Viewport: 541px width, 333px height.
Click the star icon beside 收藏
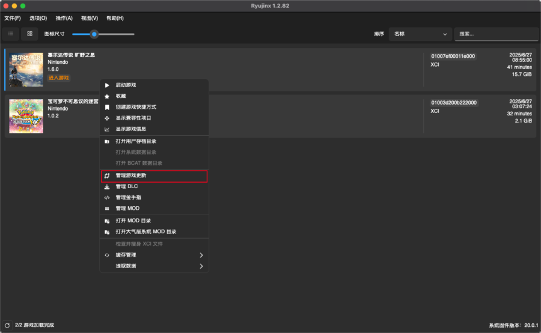[107, 96]
